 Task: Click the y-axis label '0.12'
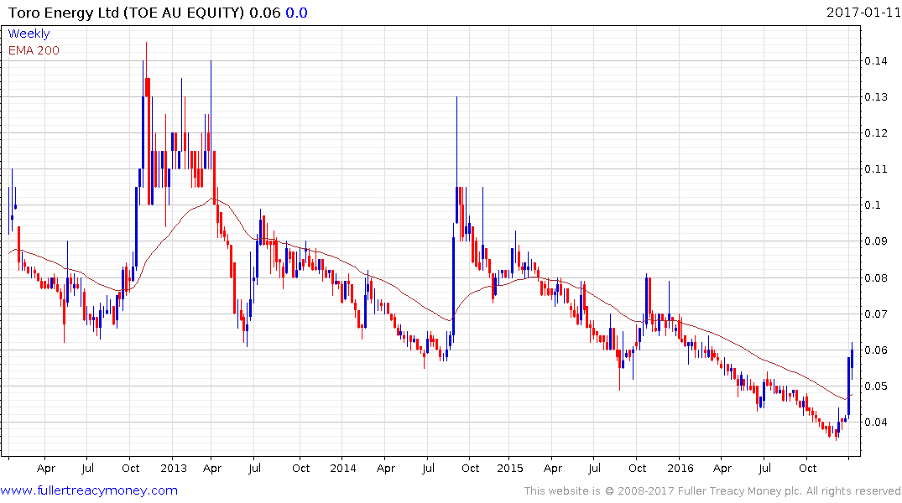(875, 133)
